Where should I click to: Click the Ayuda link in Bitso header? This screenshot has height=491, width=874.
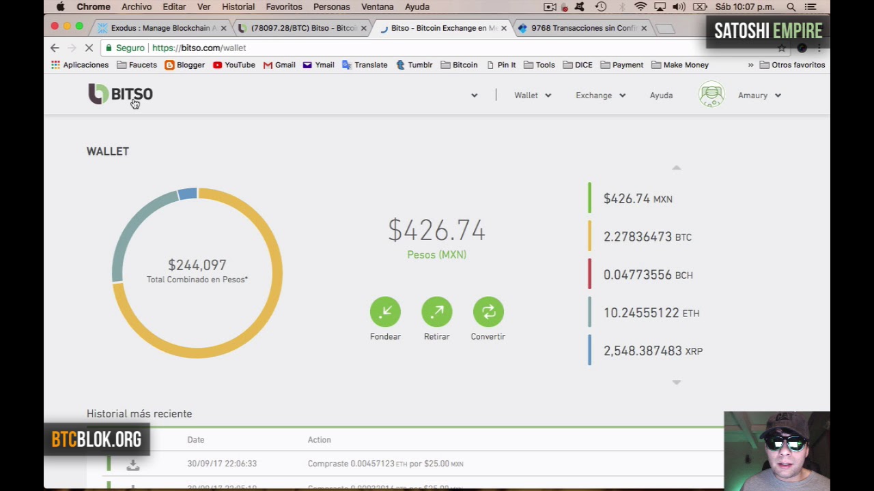pyautogui.click(x=661, y=95)
